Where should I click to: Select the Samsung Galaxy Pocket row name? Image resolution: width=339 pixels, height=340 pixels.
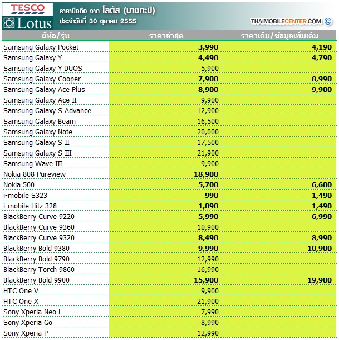tap(41, 47)
